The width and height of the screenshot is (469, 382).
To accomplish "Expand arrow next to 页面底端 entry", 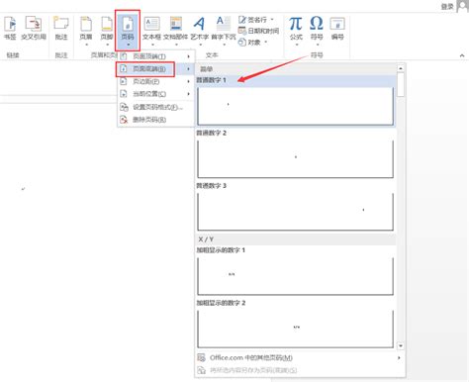I will click(x=189, y=69).
